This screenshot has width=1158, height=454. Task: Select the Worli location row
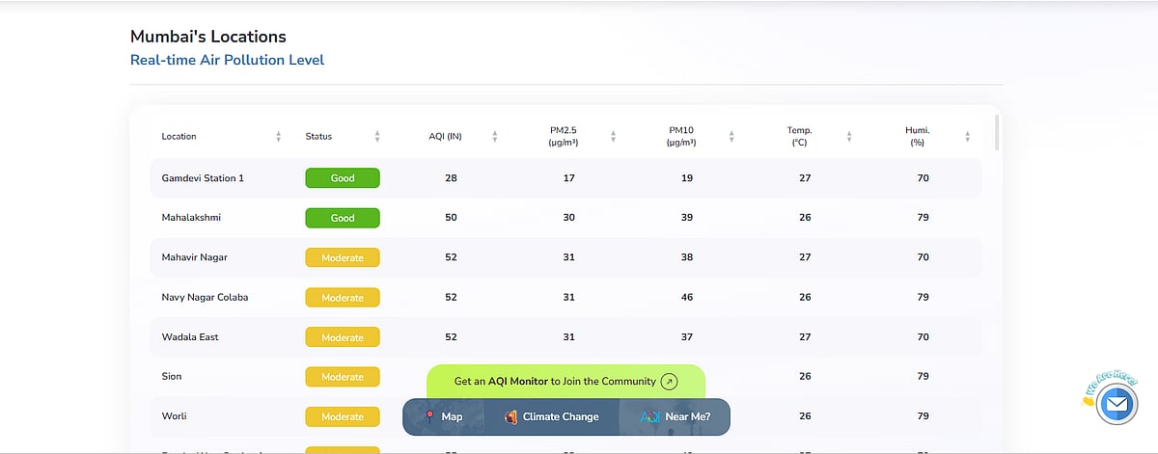click(174, 416)
